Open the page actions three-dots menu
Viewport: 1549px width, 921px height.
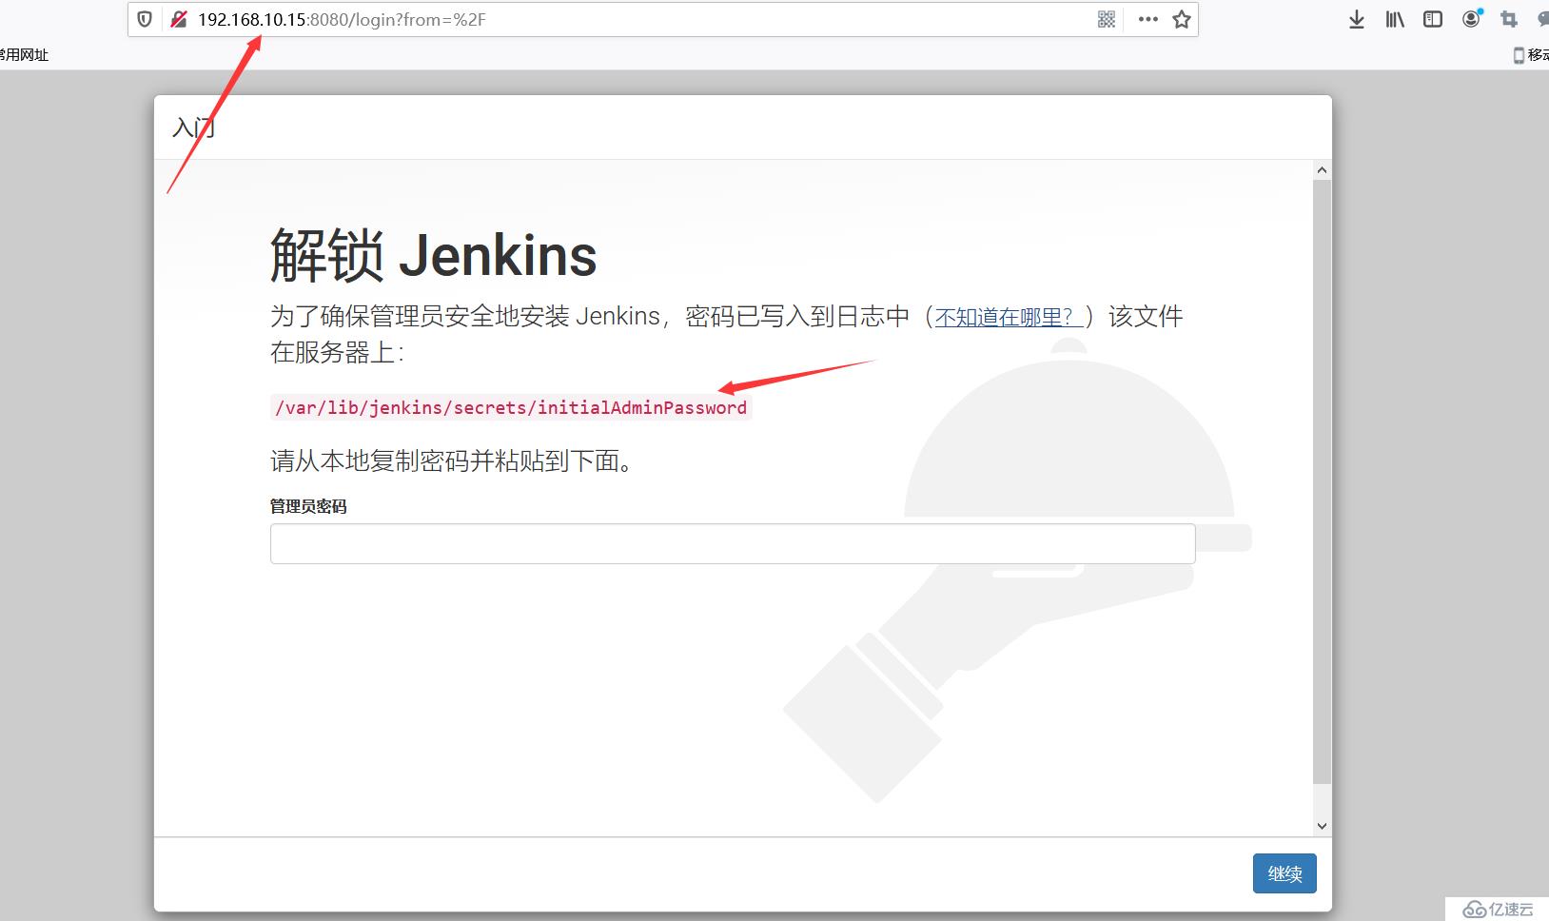click(1148, 19)
